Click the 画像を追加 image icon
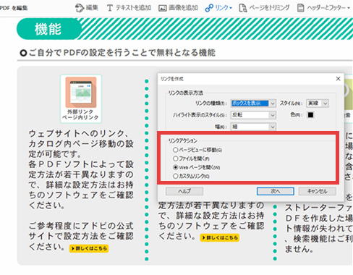This screenshot has width=353, height=275. pyautogui.click(x=162, y=8)
